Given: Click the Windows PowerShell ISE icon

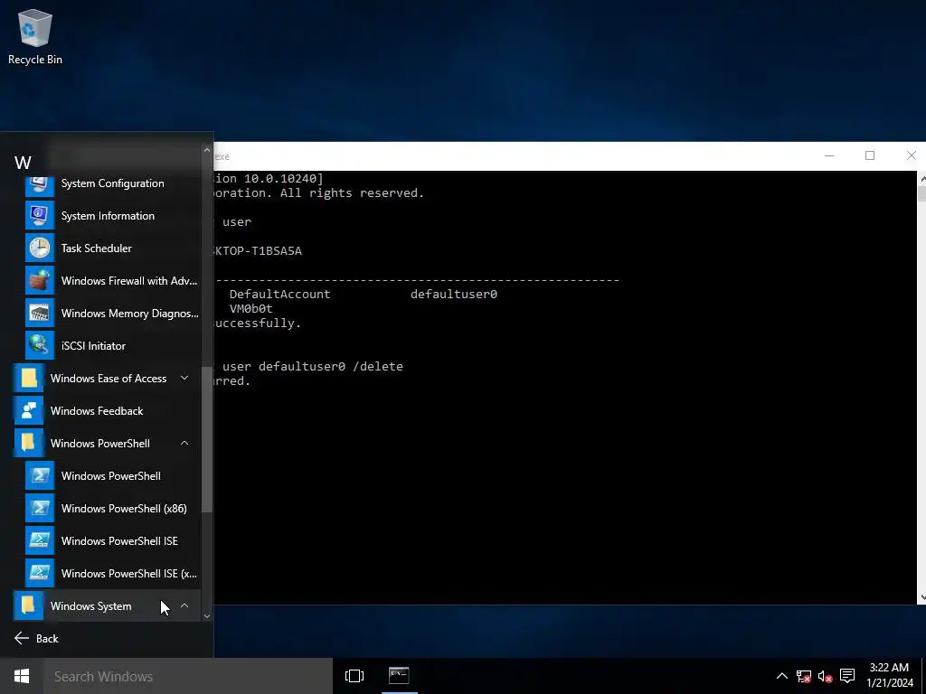Looking at the screenshot, I should (x=40, y=540).
